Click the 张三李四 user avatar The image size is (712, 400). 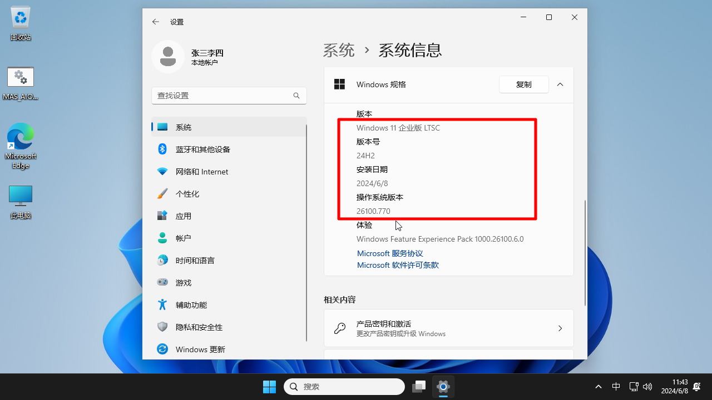click(x=168, y=57)
